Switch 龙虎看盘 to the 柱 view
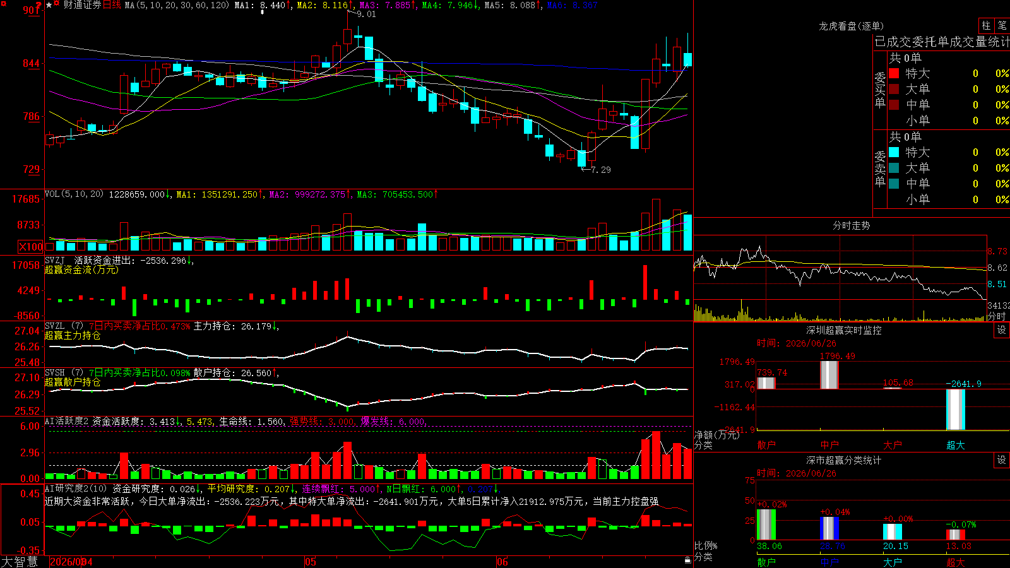 (x=986, y=25)
